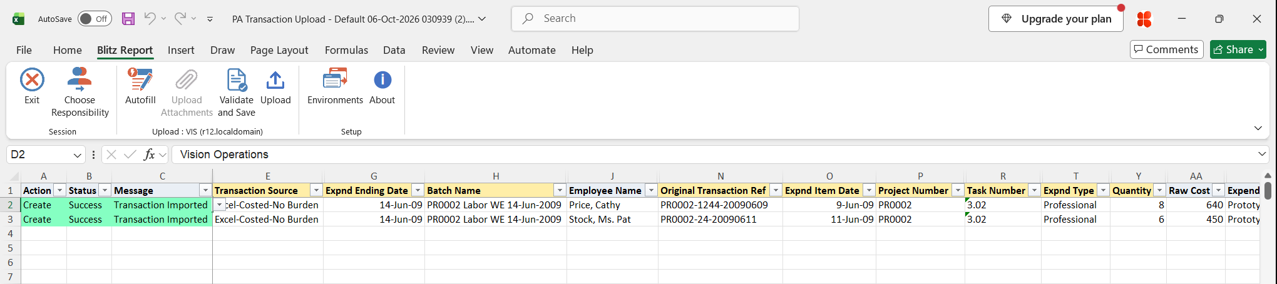Open Message column filter dropdown
The height and width of the screenshot is (284, 1277).
[205, 190]
